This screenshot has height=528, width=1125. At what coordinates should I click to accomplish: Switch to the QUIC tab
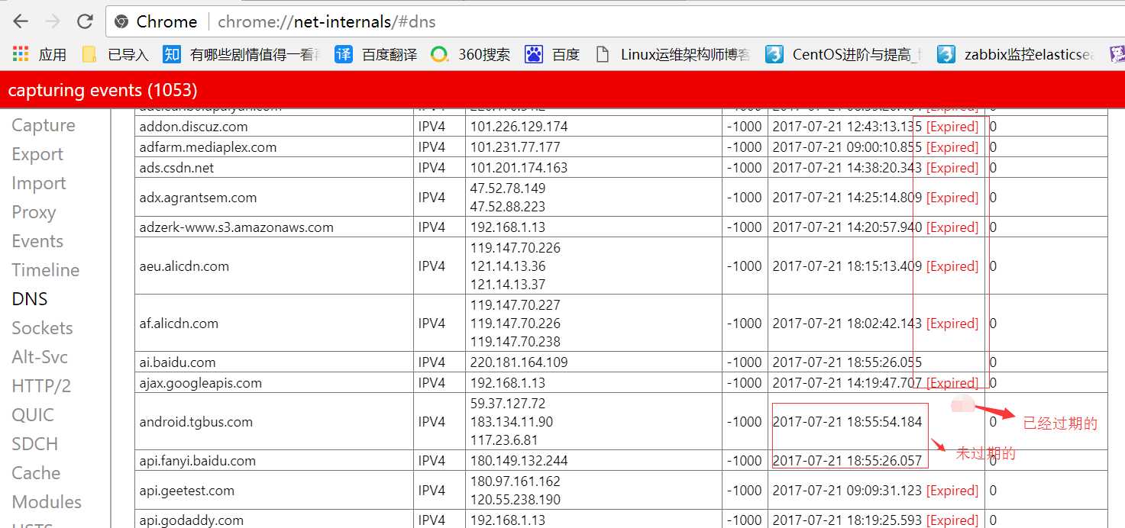click(33, 415)
